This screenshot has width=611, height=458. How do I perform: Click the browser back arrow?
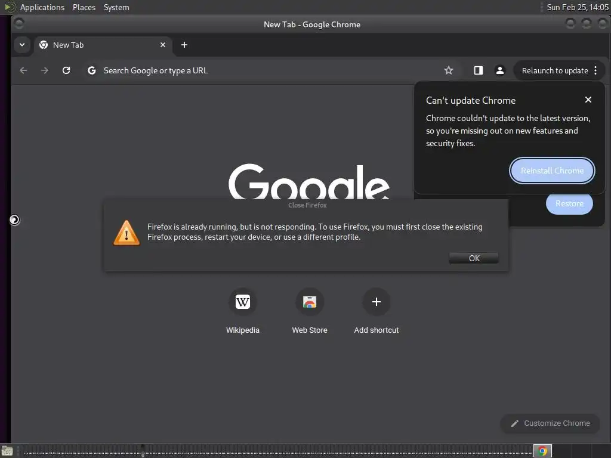click(x=23, y=70)
